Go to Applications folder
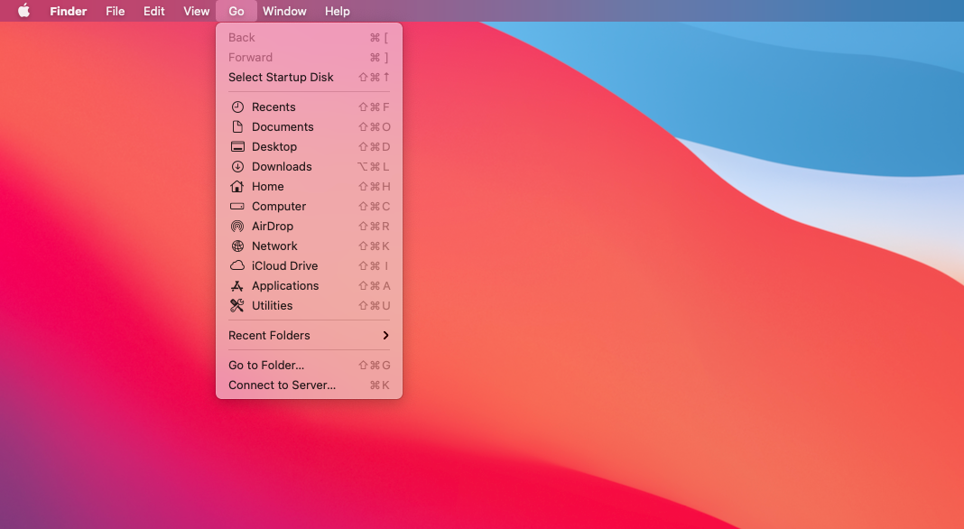Image resolution: width=964 pixels, height=529 pixels. pos(310,286)
